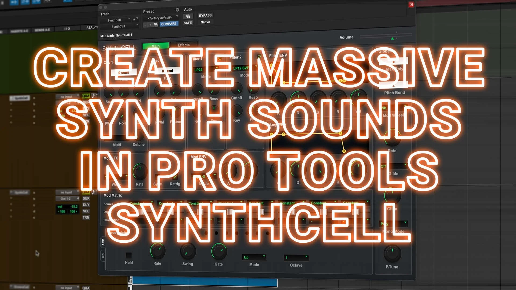
Task: Click the arpeggiator Swing knob
Action: [x=188, y=252]
